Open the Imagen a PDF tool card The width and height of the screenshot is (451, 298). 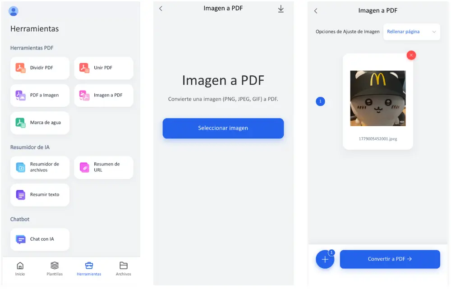pyautogui.click(x=104, y=95)
